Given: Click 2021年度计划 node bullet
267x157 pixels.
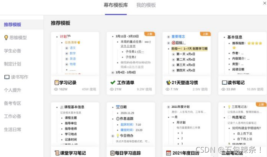Looking at the screenshot, I should tap(168, 107).
